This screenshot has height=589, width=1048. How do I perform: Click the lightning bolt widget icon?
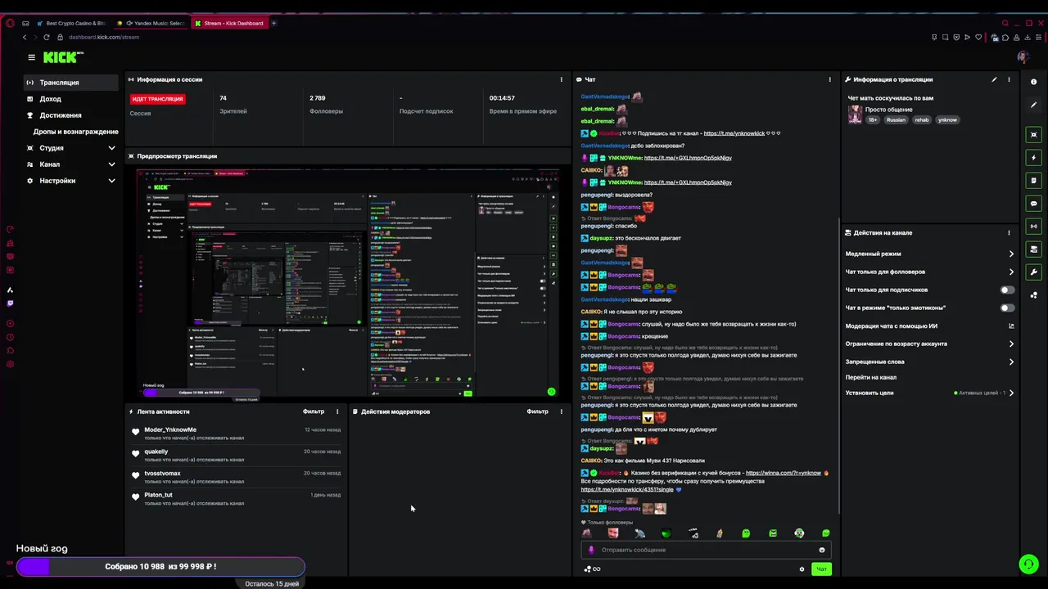point(1034,157)
